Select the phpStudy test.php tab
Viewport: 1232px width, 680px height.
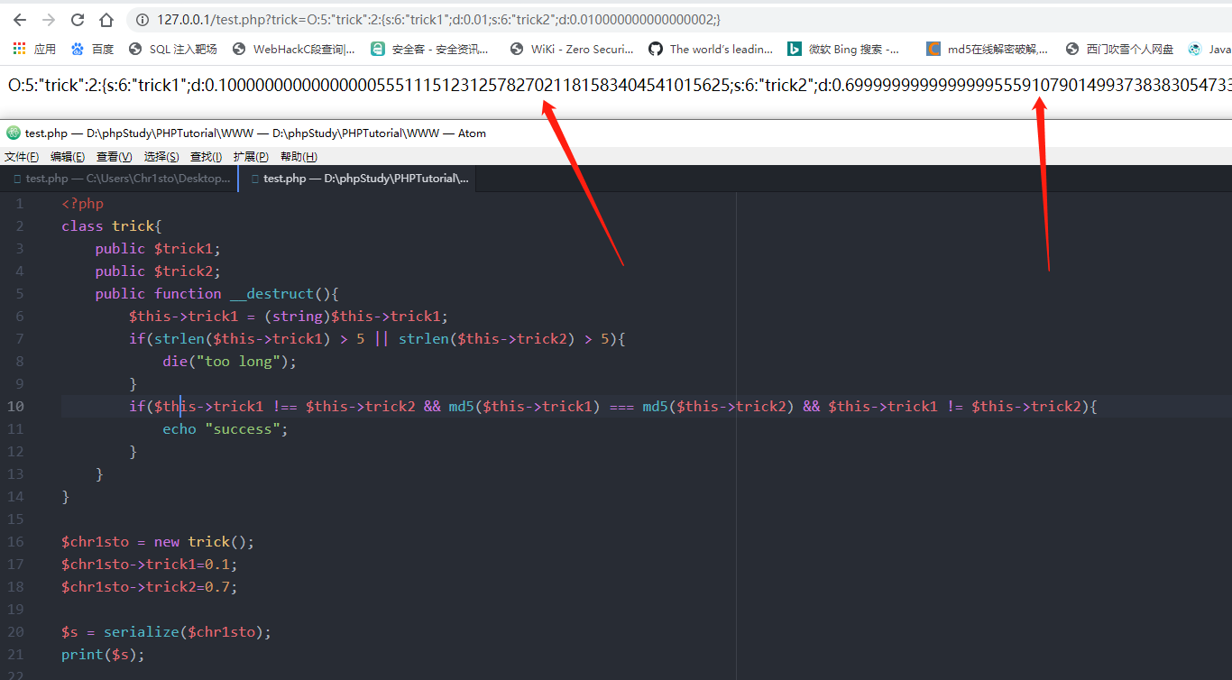(358, 179)
